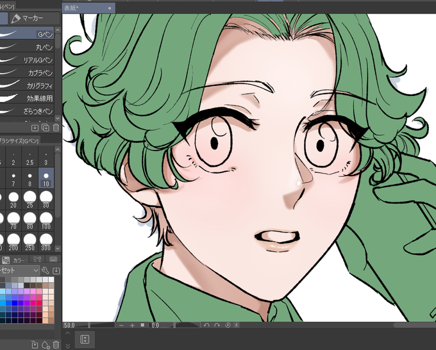Reset canvas rotation icon
This screenshot has width=436, height=350.
228,325
